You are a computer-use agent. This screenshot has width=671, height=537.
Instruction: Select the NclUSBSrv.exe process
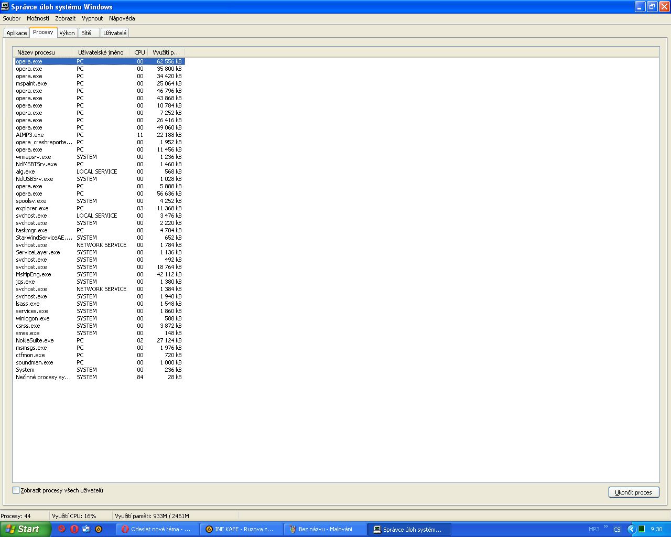click(x=100, y=179)
